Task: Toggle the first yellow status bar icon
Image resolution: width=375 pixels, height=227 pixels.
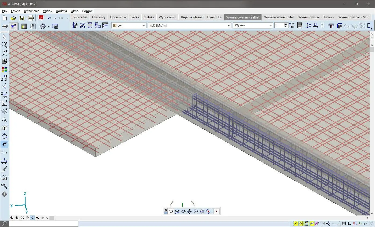Action: coord(296,223)
